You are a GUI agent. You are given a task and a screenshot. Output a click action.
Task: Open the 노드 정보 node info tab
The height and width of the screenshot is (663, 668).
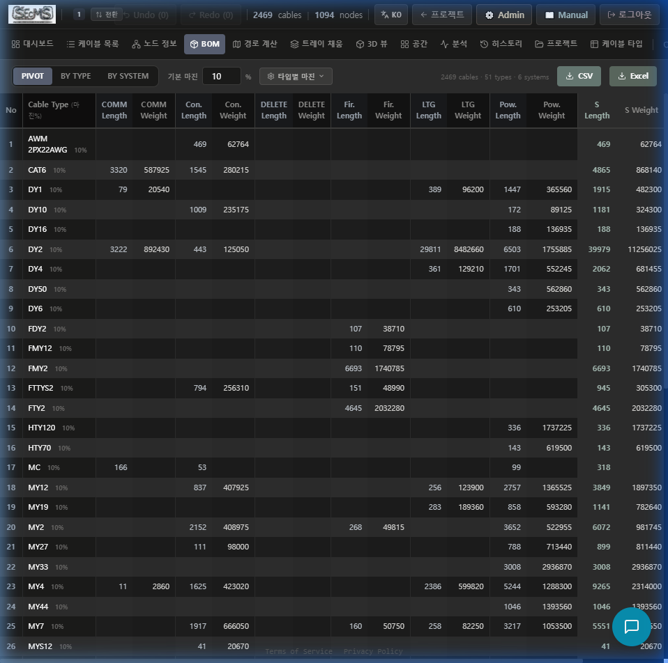154,44
